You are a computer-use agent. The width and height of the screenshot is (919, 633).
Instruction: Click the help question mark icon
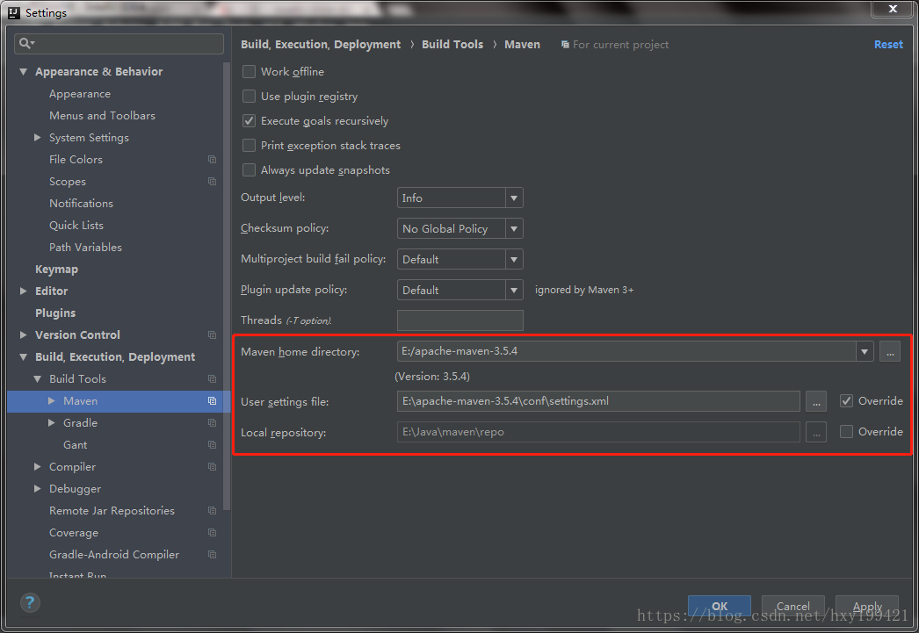[30, 602]
